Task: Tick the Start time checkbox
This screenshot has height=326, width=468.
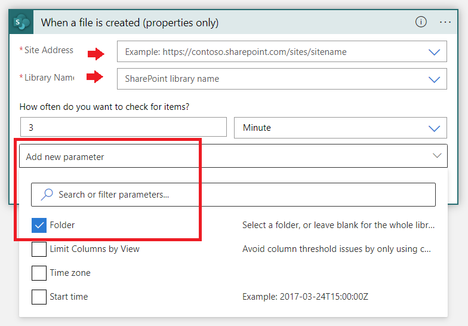Action: coord(39,297)
